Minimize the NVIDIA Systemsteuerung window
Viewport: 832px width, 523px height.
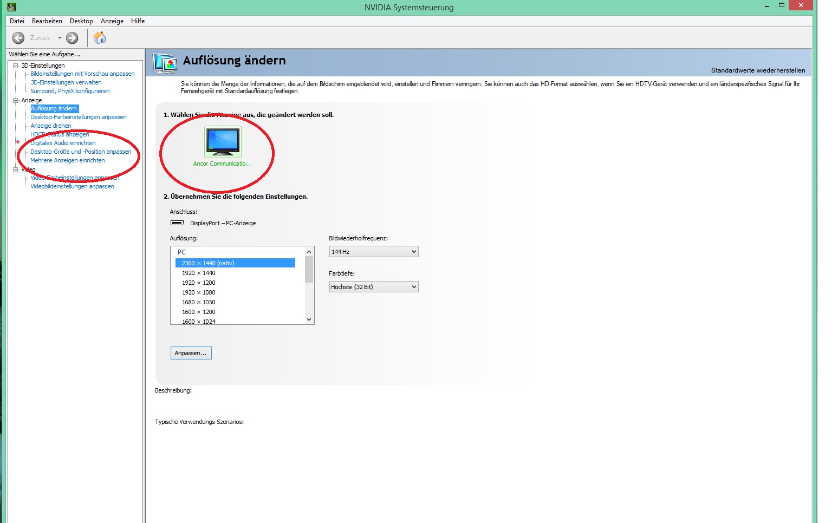(767, 6)
